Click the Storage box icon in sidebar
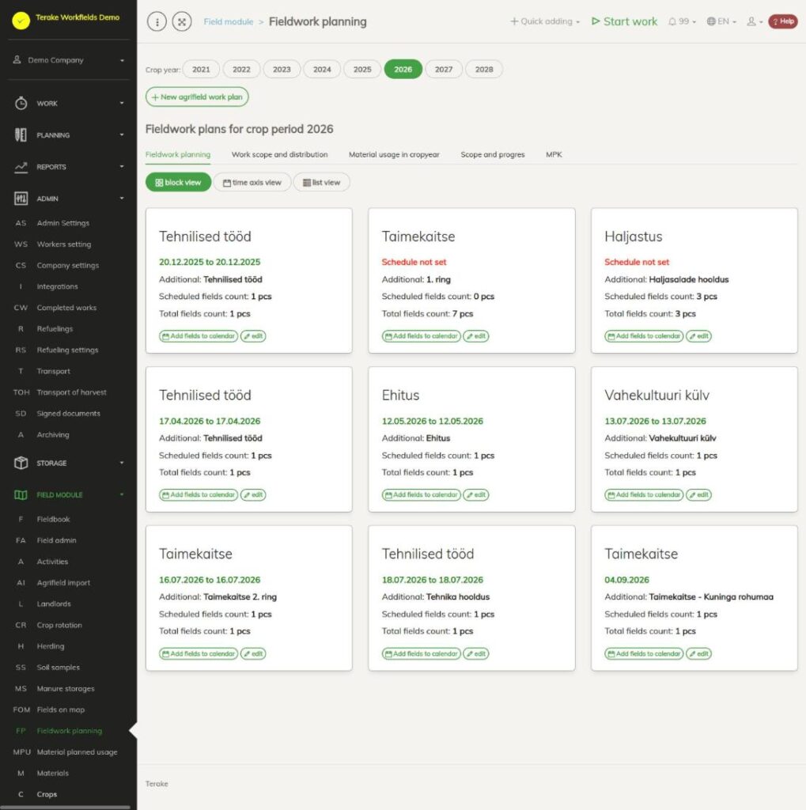The image size is (806, 810). click(x=21, y=463)
